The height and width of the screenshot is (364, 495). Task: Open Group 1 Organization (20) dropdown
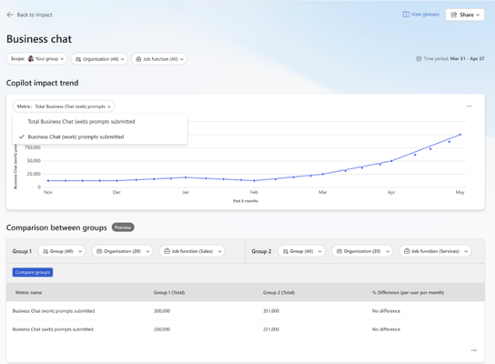point(123,251)
